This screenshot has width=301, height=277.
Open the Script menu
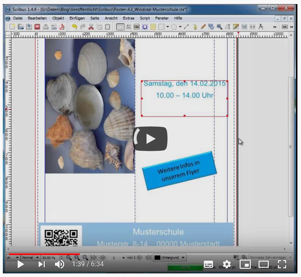[x=145, y=18]
